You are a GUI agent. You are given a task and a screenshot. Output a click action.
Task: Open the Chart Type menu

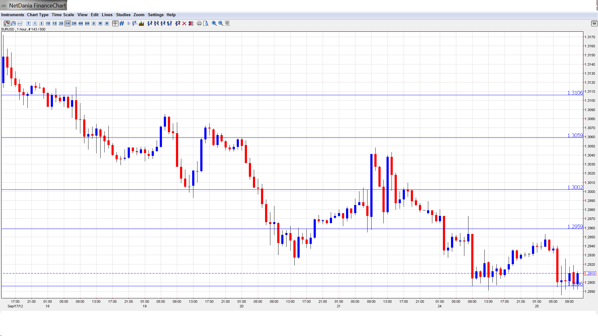(38, 15)
